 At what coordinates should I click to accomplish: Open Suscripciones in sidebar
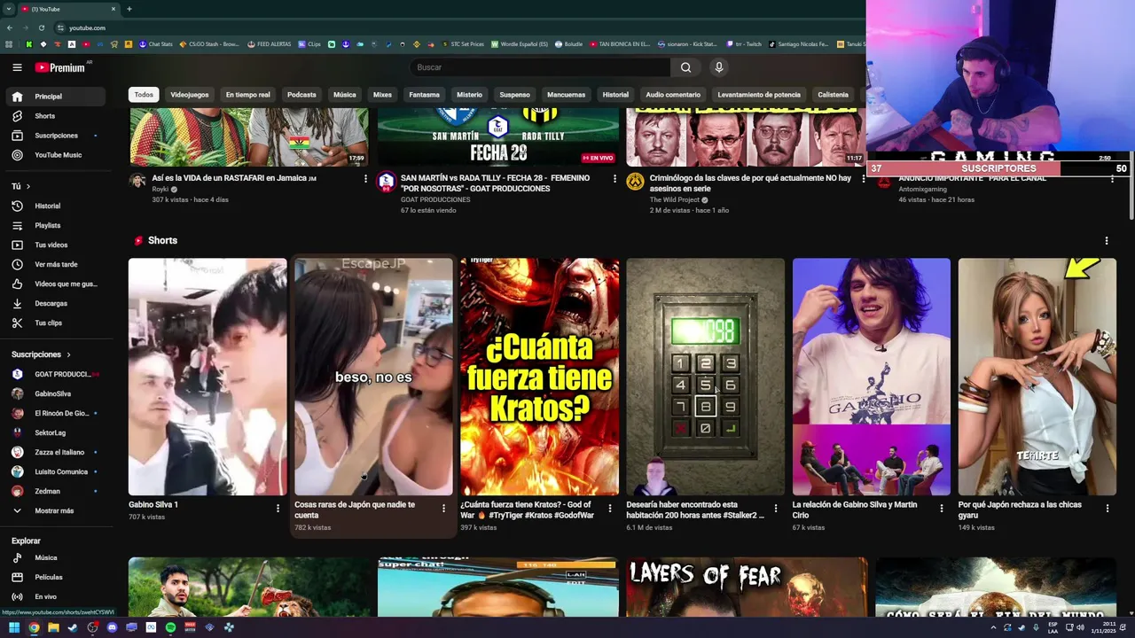click(x=57, y=136)
